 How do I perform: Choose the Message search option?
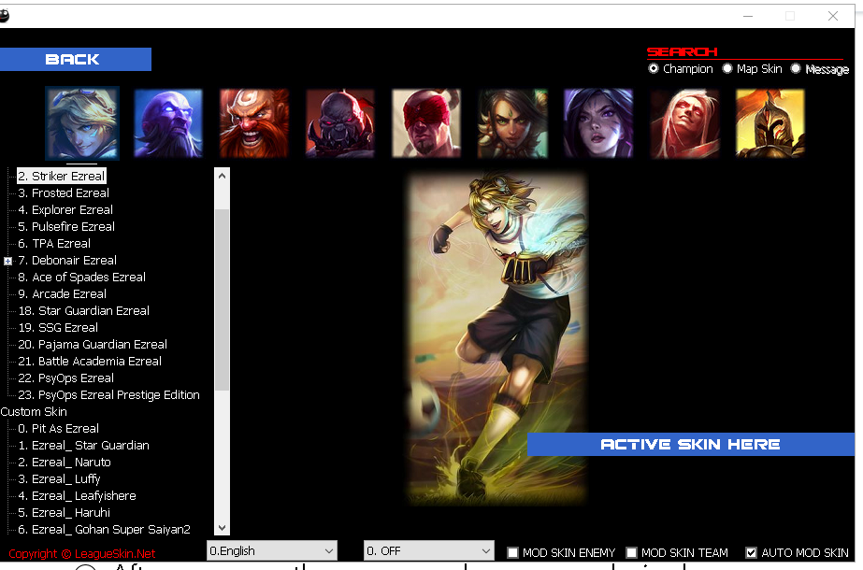[796, 69]
